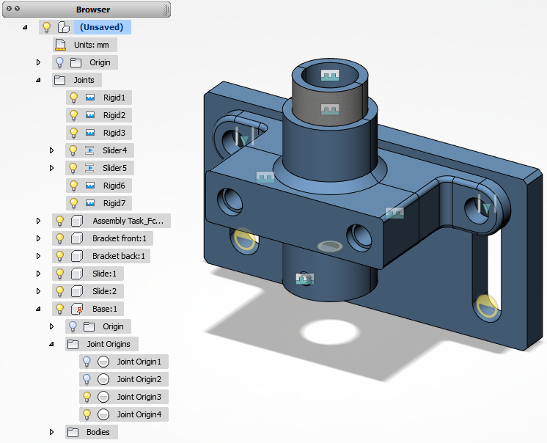
Task: Click the Bracket front:1 component icon
Action: click(x=77, y=238)
